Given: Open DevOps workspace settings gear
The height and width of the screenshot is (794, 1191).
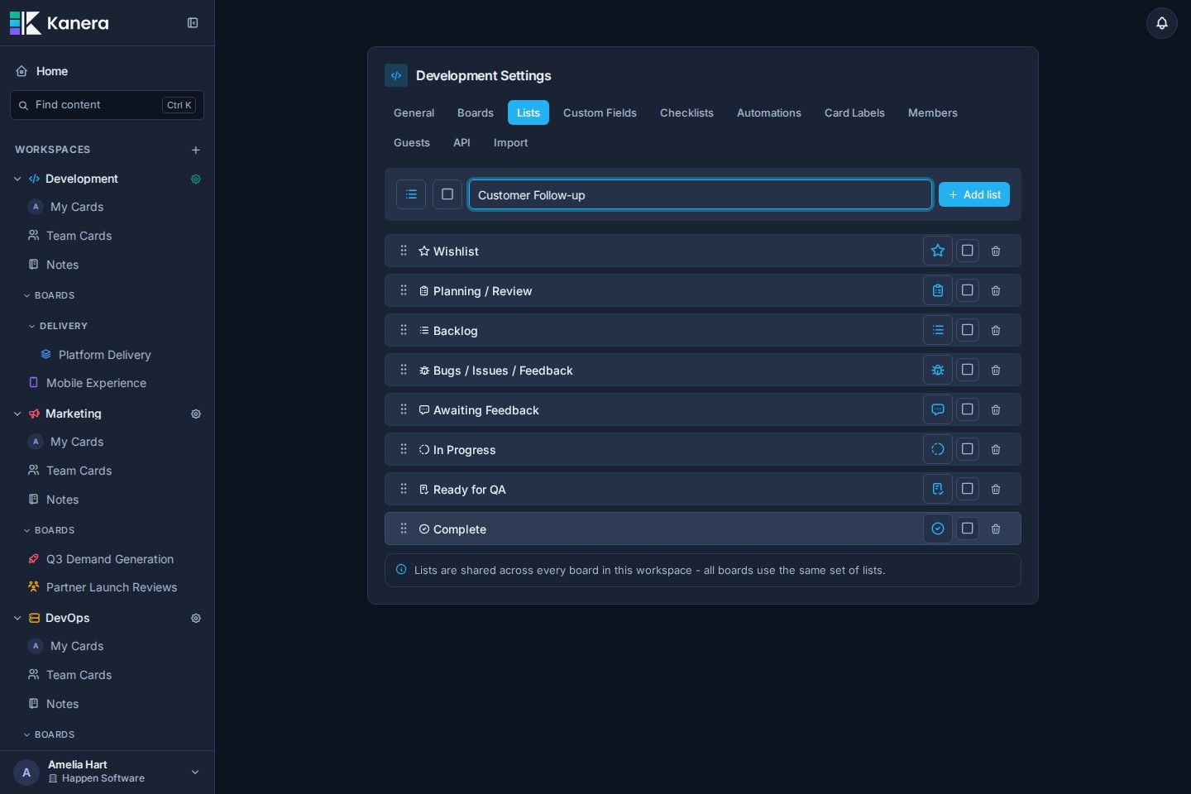Looking at the screenshot, I should point(196,618).
